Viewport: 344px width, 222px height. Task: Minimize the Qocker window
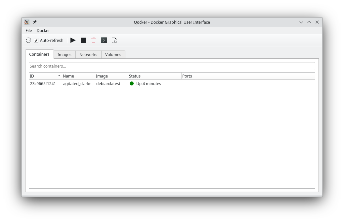coord(301,22)
